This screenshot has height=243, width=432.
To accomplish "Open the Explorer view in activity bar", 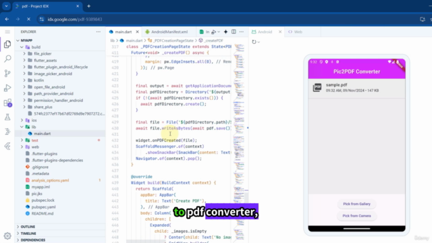I will (7, 44).
